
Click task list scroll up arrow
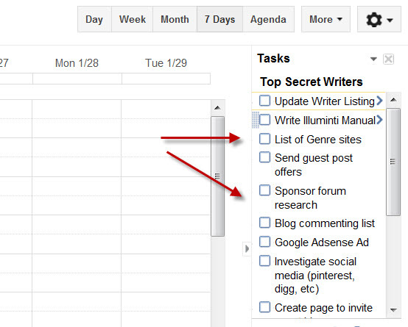click(x=393, y=99)
